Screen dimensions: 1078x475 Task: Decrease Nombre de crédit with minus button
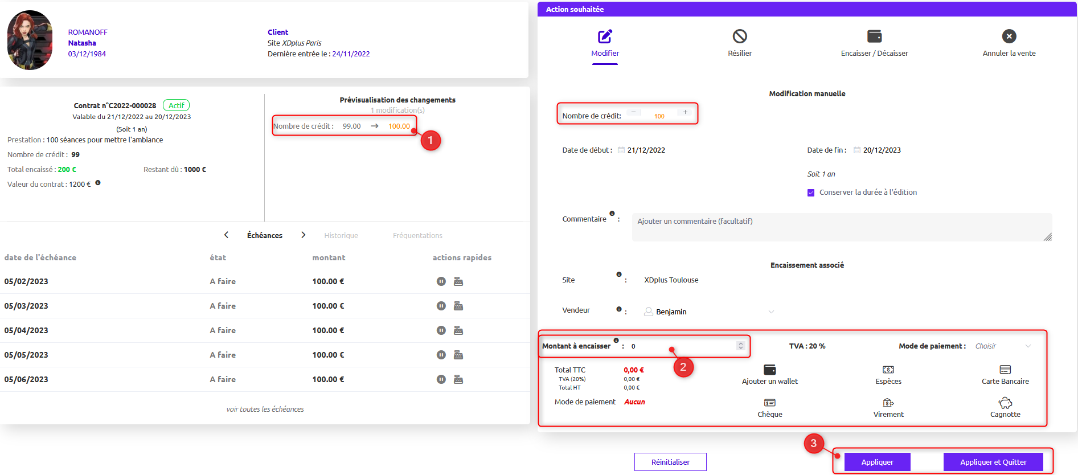tap(633, 112)
